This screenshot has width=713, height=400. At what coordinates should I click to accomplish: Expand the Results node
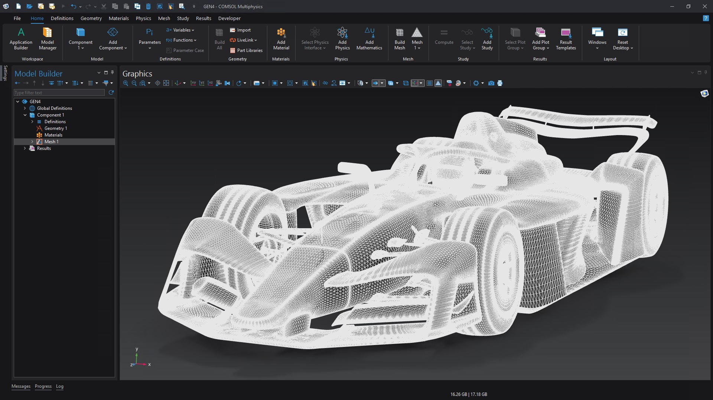tap(25, 148)
